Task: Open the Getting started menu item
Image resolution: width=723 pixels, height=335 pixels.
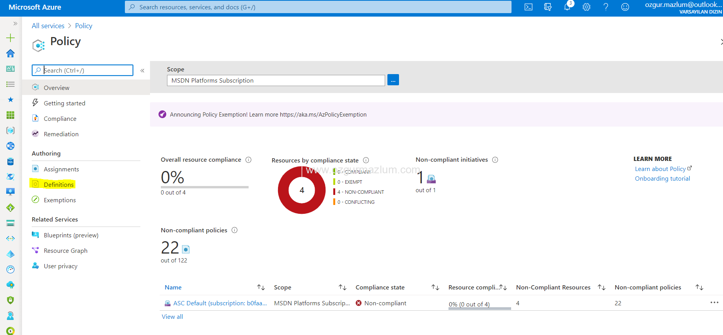Action: (86, 103)
